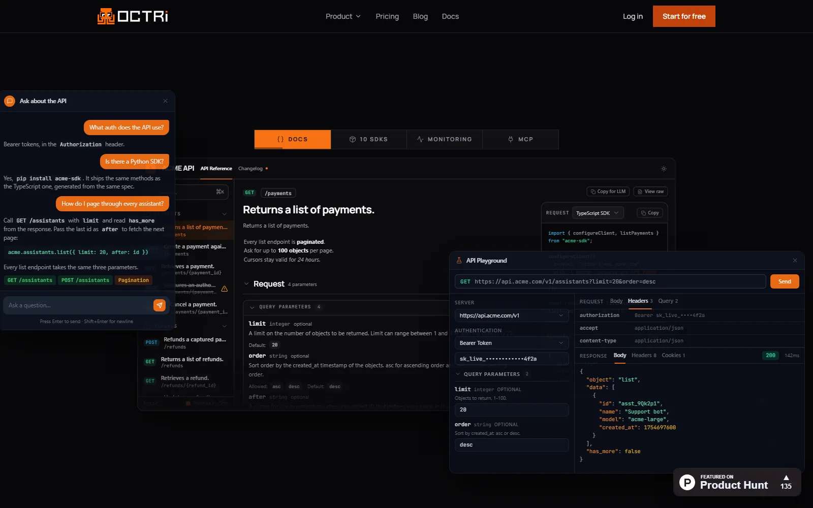Screen dimensions: 813x508
Task: Open the server URL dropdown
Action: pyautogui.click(x=512, y=315)
